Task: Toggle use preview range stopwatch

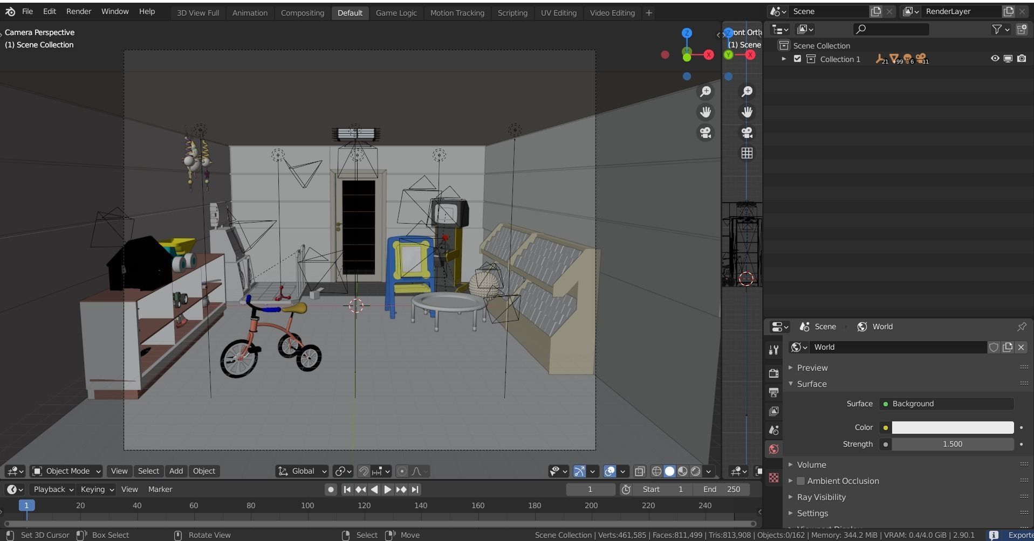Action: coord(626,489)
